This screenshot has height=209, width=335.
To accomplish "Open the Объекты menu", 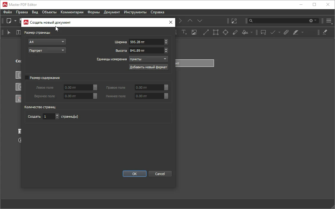I will pos(49,12).
